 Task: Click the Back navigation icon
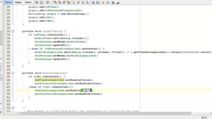41,2
